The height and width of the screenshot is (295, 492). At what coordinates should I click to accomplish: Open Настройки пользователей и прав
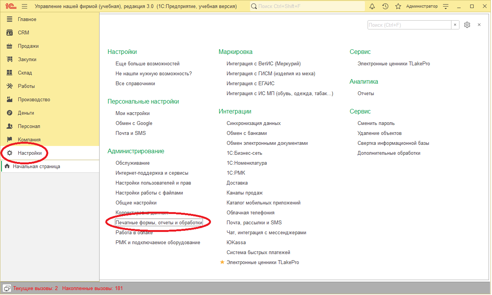(153, 183)
